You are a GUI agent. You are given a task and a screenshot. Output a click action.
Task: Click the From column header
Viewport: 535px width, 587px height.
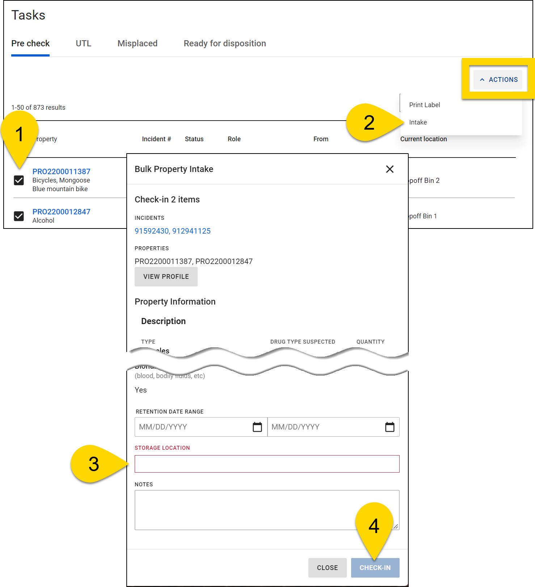(321, 139)
